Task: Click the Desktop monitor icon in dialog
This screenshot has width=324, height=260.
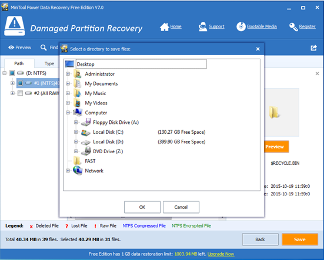Action: pos(69,64)
